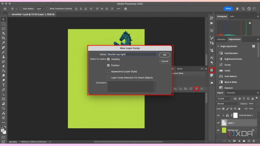The width and height of the screenshot is (260, 146).
Task: Click the Color Balance adjustment label
Action: click(231, 76)
